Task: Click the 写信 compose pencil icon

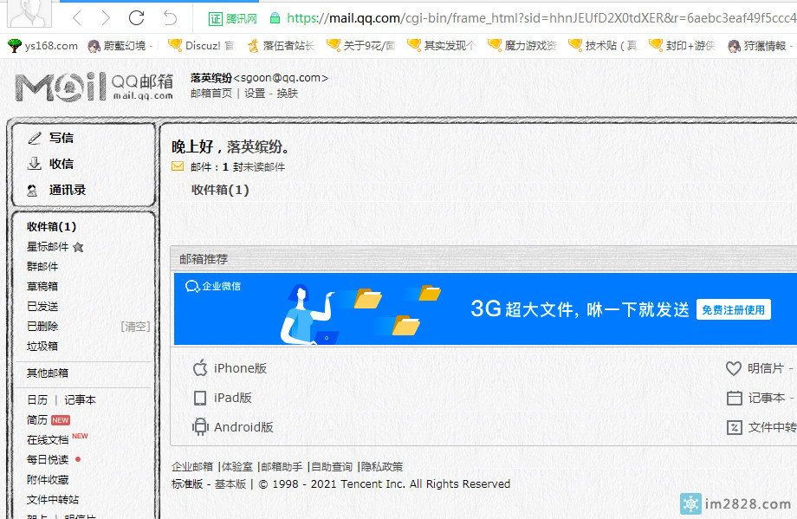Action: click(34, 138)
